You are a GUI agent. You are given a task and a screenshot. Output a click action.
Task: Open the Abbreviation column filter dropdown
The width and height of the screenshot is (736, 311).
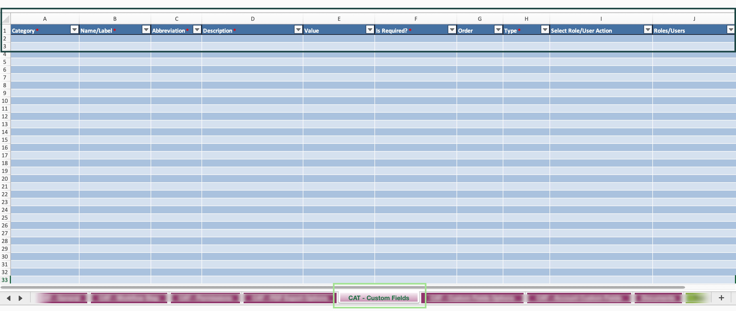197,30
